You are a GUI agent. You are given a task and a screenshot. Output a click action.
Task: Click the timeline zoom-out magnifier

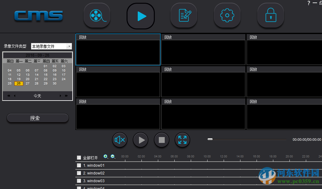(113, 157)
